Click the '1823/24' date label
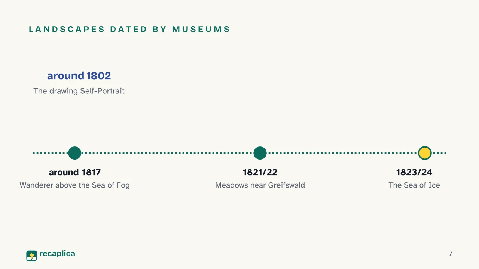Image resolution: width=479 pixels, height=269 pixels. click(414, 172)
